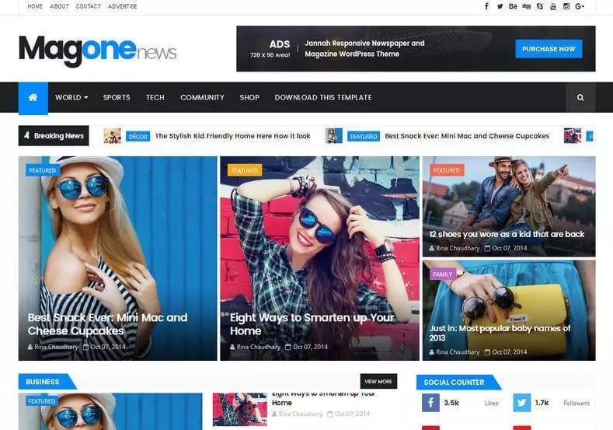Open the Twitter icon in top bar

(500, 6)
